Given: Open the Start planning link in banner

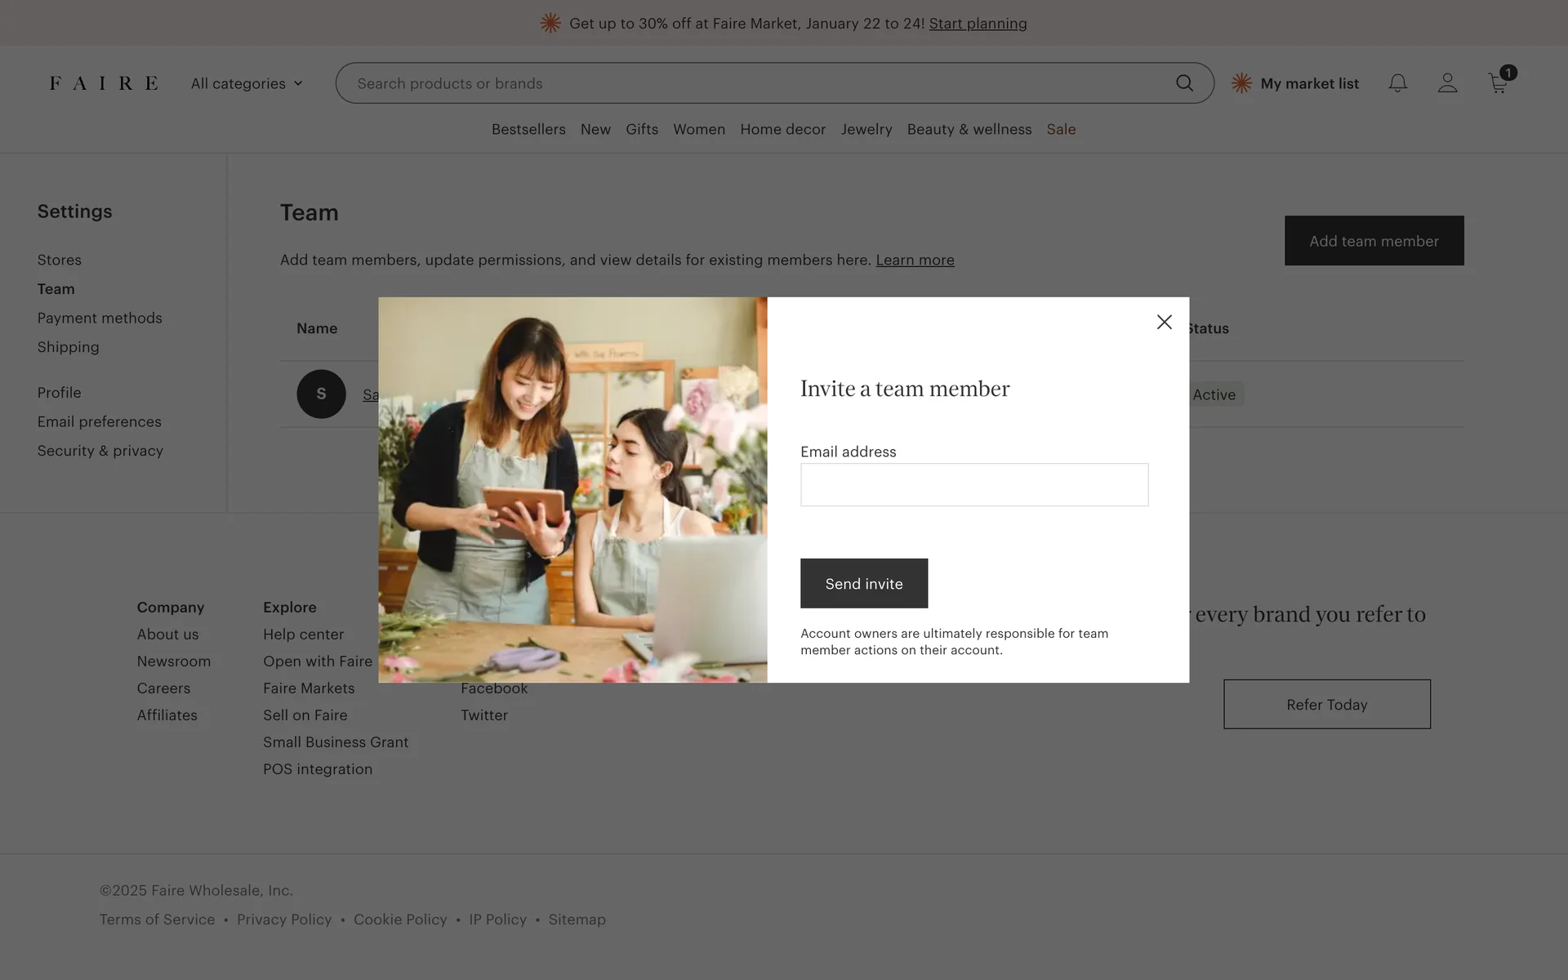Looking at the screenshot, I should (978, 24).
